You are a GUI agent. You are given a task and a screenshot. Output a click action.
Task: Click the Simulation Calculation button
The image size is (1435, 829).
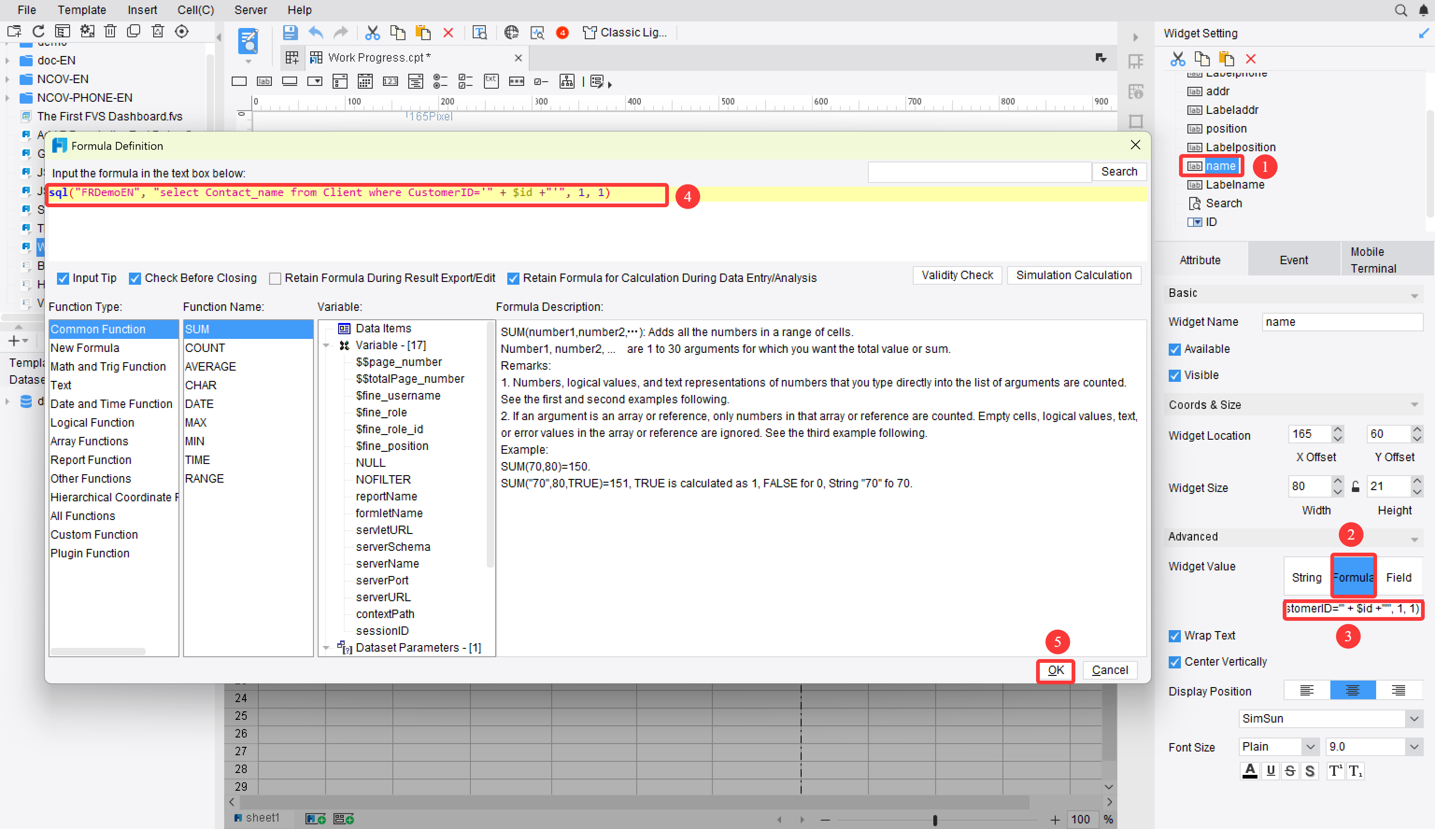pos(1073,275)
